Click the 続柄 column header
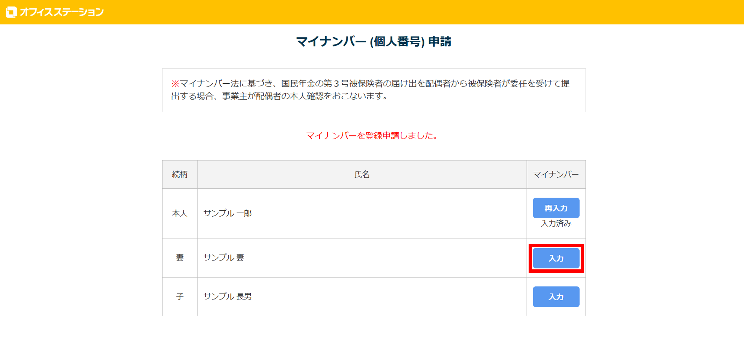 pyautogui.click(x=180, y=174)
